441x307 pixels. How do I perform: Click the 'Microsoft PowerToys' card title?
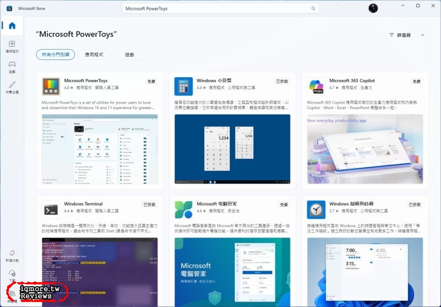[x=86, y=80]
